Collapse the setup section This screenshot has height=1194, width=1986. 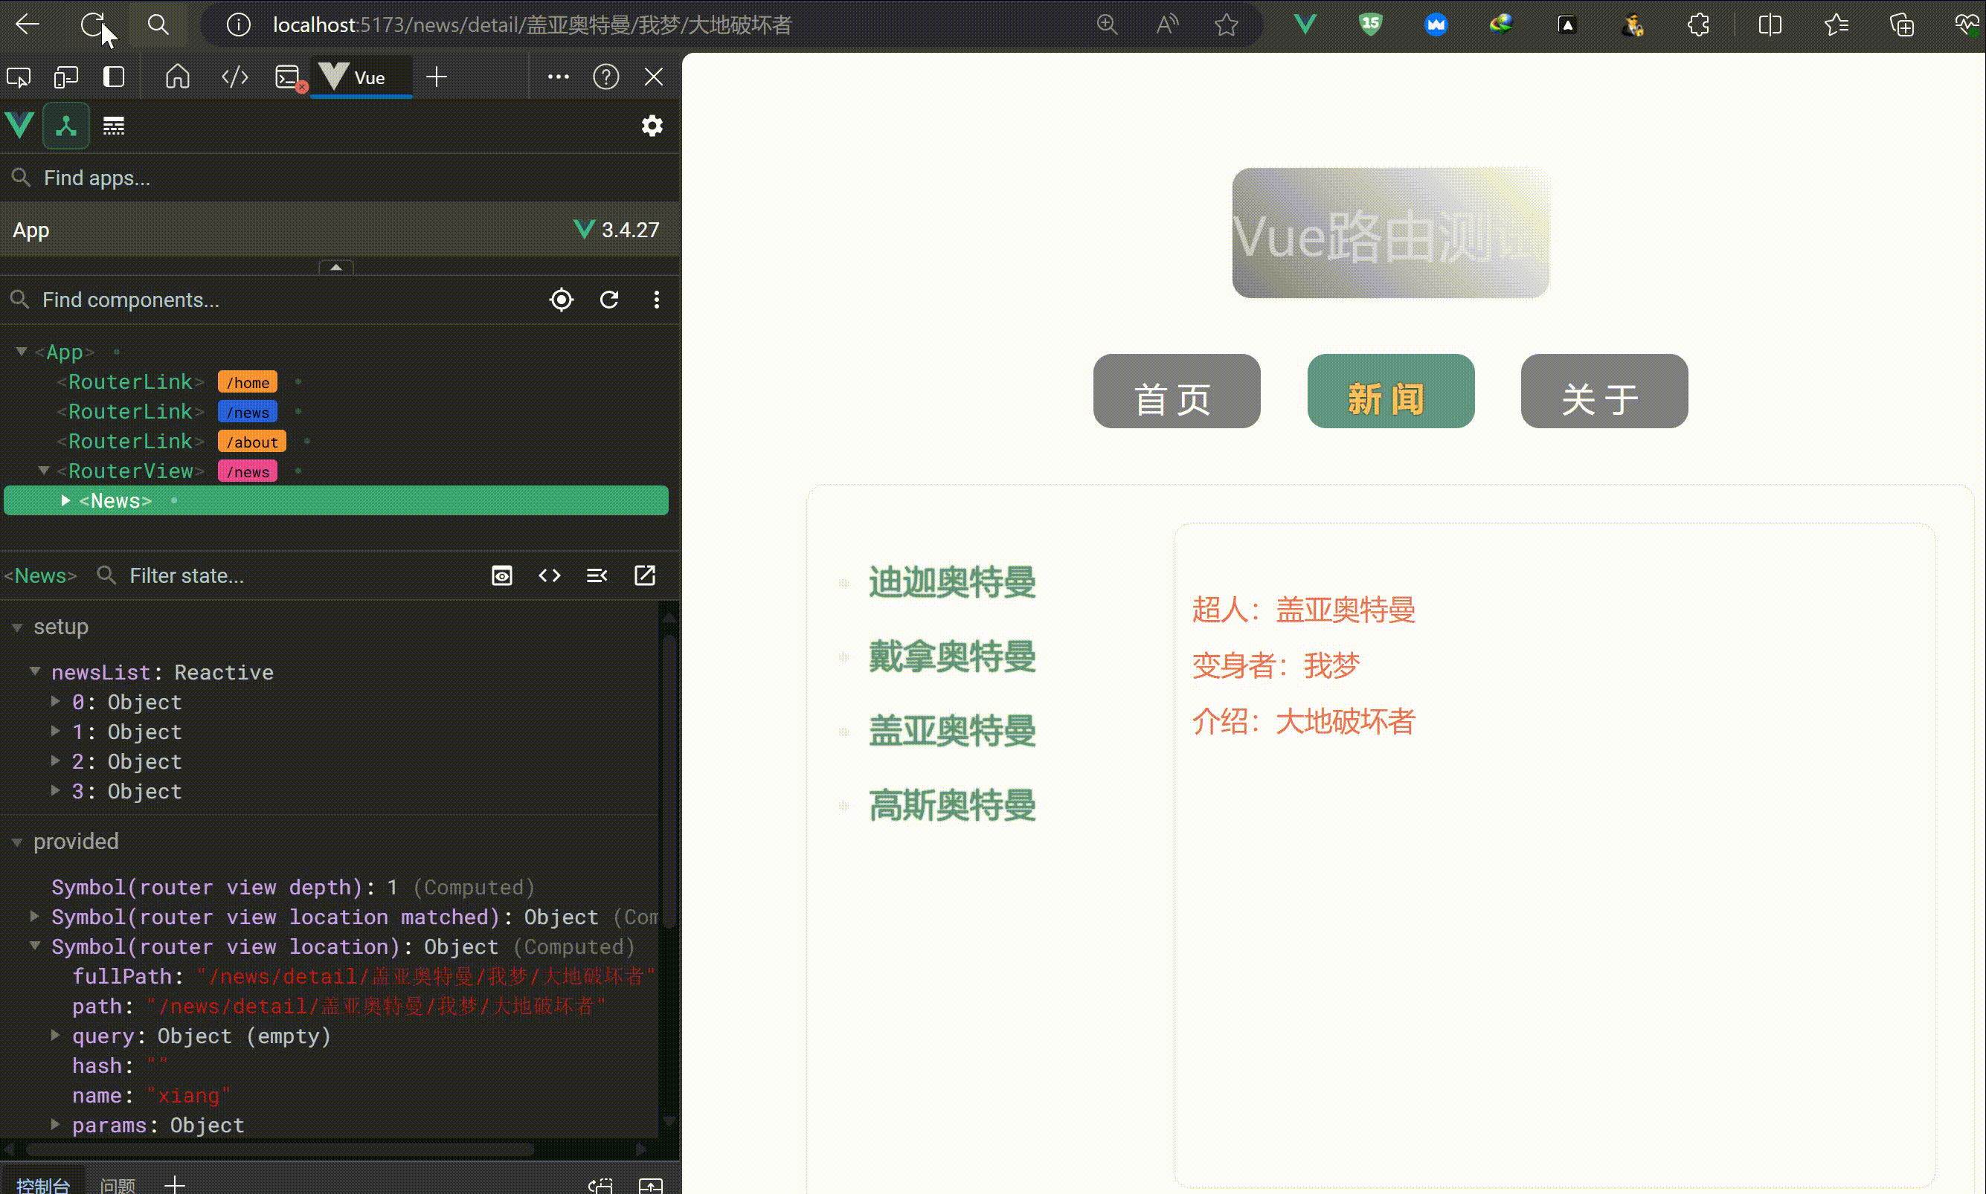[17, 627]
